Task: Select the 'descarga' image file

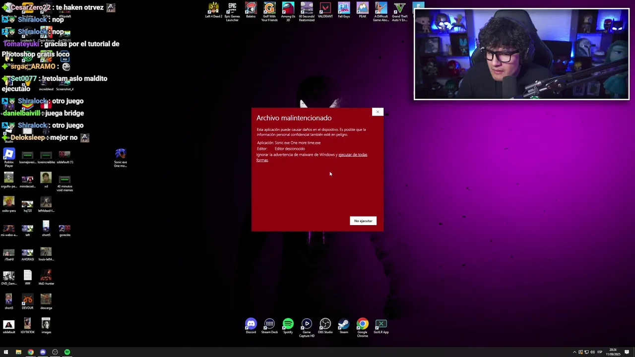Action: pyautogui.click(x=46, y=302)
